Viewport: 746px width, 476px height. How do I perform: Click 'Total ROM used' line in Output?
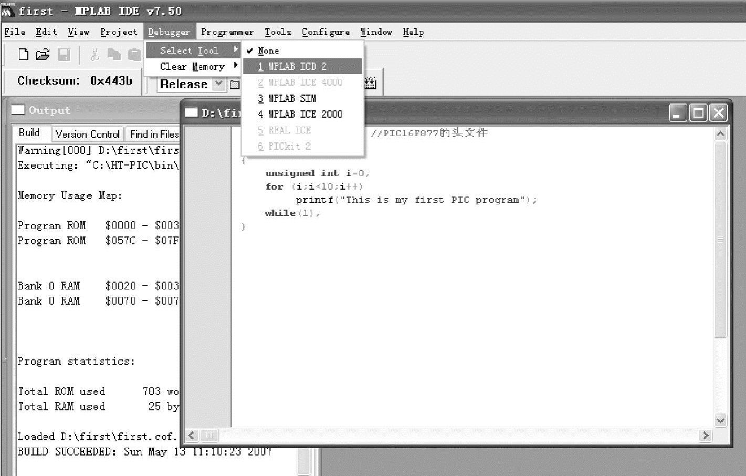98,391
